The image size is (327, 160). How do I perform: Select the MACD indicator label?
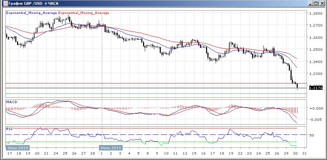coord(12,102)
